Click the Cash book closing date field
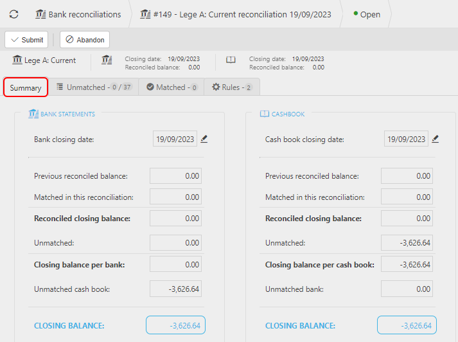The height and width of the screenshot is (342, 458). [406, 139]
